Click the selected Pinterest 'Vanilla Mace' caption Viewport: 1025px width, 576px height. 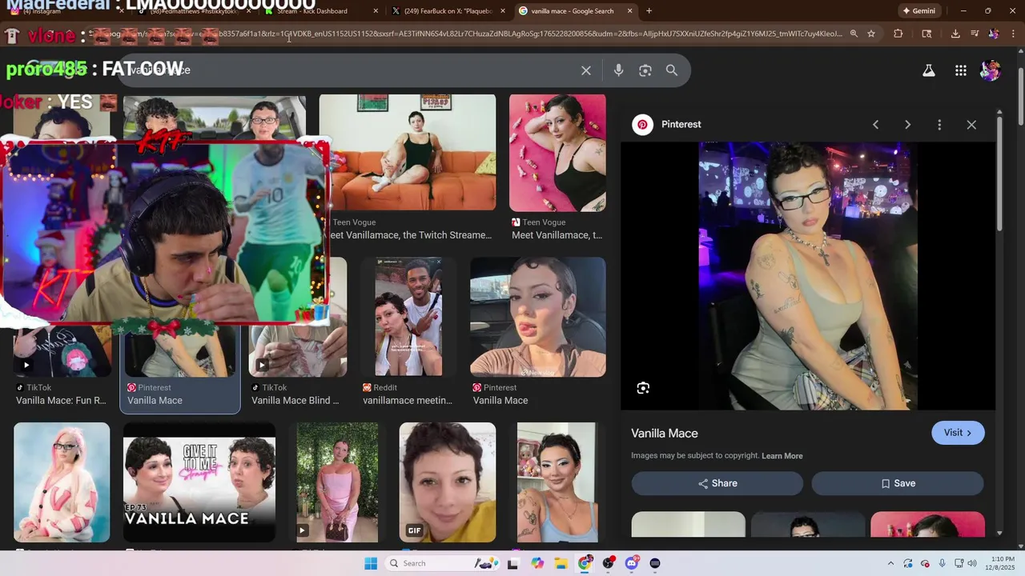pyautogui.click(x=155, y=401)
